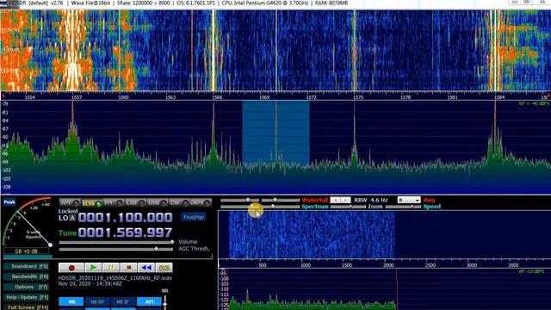The width and height of the screenshot is (551, 310).
Task: Click the Waterfall label
Action: [x=314, y=200]
